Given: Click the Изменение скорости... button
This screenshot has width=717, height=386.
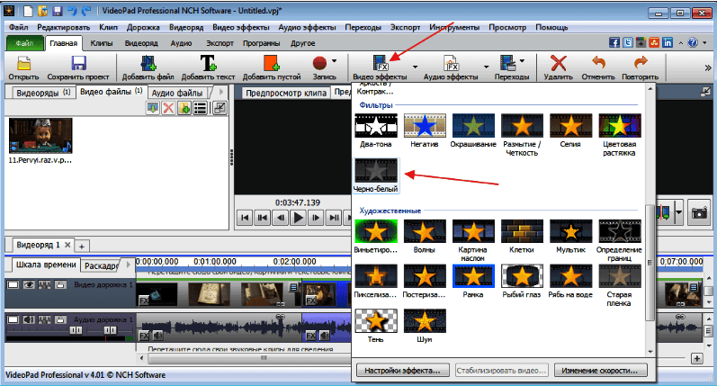Looking at the screenshot, I should click(x=600, y=371).
